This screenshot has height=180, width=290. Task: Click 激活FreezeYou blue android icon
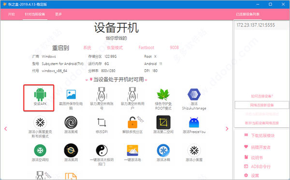pos(194,122)
